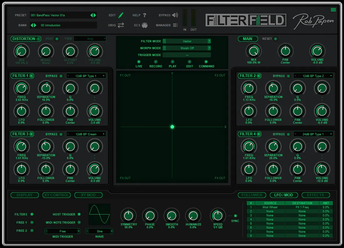Screen dimensions: 344x248
Task: Click the ORIG compare arrows icon
Action: [x=121, y=25]
